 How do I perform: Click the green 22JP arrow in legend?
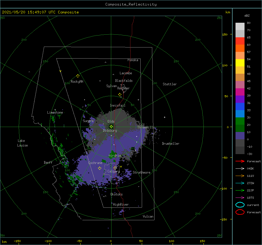(240, 190)
